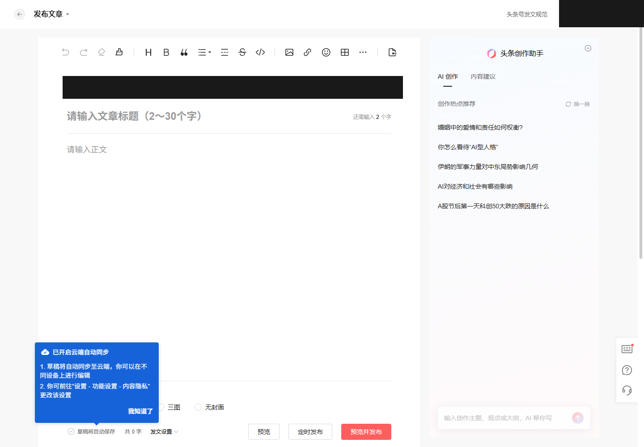Screen dimensions: 644x447
Task: Switch to the AI 创作 tab
Action: pos(448,76)
